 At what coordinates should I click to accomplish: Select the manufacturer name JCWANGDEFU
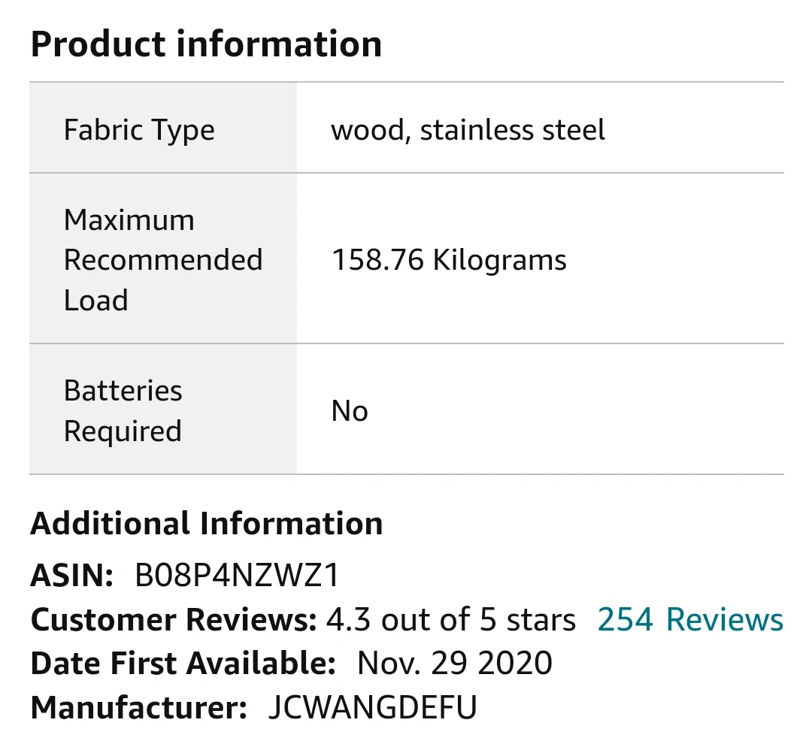click(x=372, y=708)
